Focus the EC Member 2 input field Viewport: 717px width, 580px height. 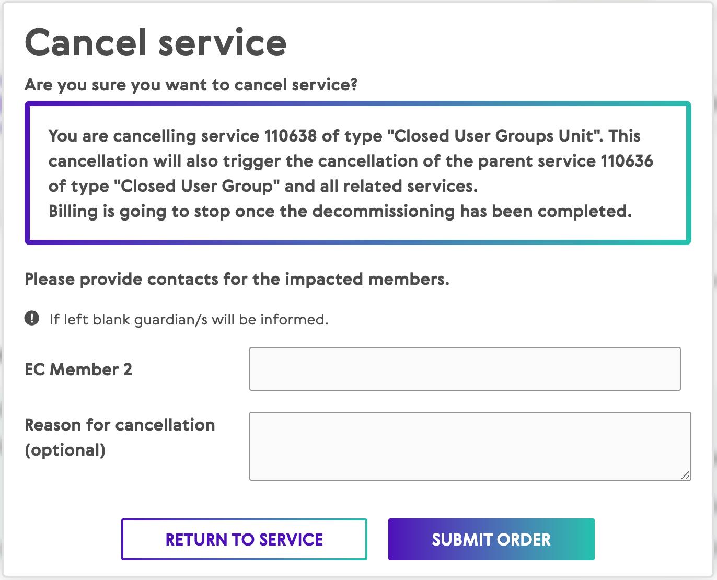point(465,369)
